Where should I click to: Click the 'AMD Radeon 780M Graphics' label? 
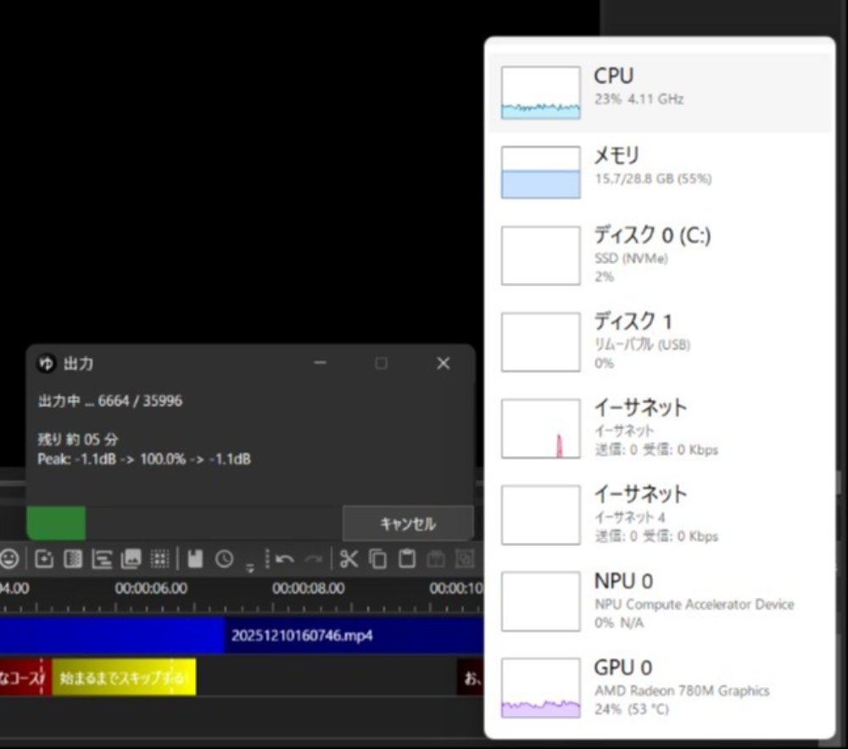[682, 690]
